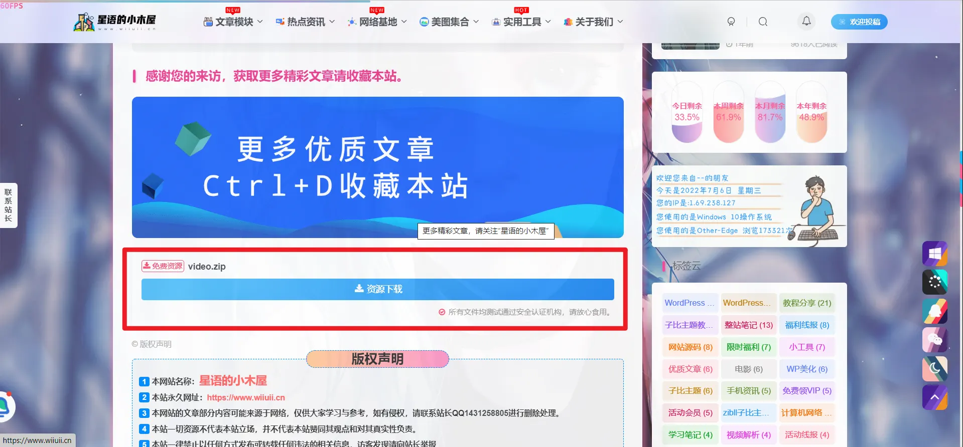Click the 资源下载 download button

point(378,289)
